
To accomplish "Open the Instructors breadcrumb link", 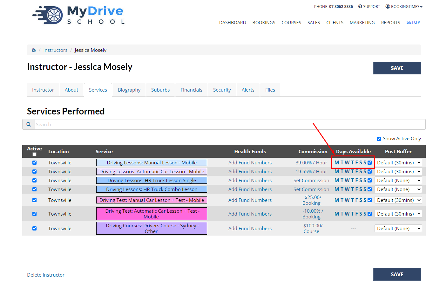I will (55, 50).
